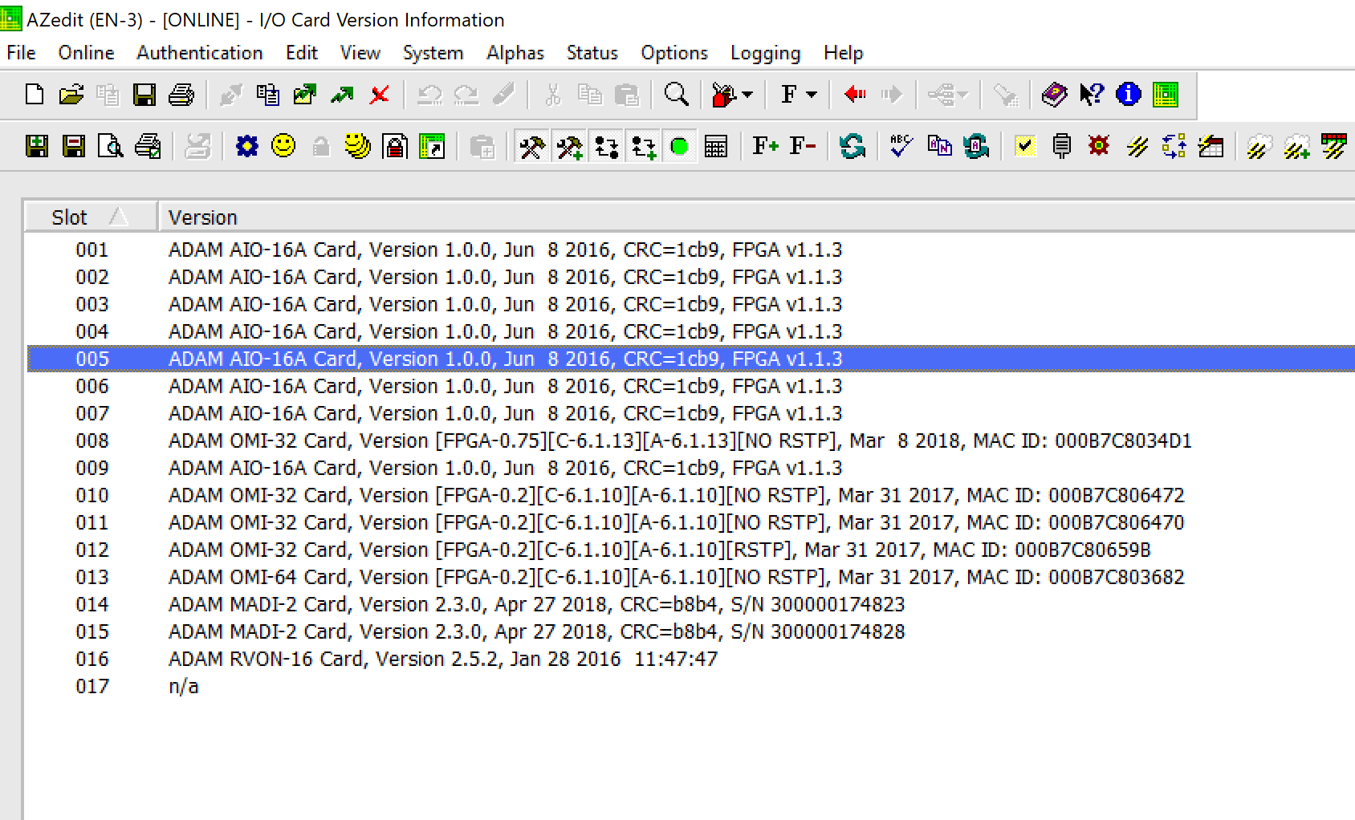This screenshot has height=820, width=1355.
Task: Click floppy disk with red minus icon
Action: point(74,146)
